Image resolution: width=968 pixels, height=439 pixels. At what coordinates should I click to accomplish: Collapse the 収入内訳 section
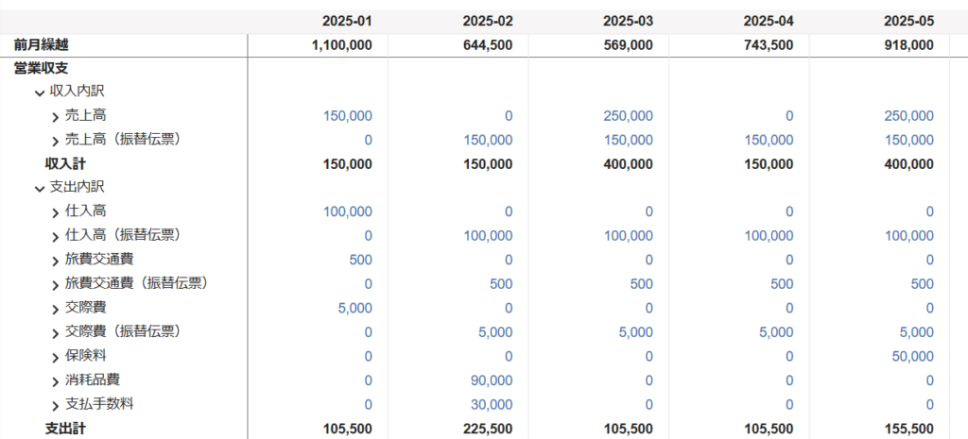[40, 93]
